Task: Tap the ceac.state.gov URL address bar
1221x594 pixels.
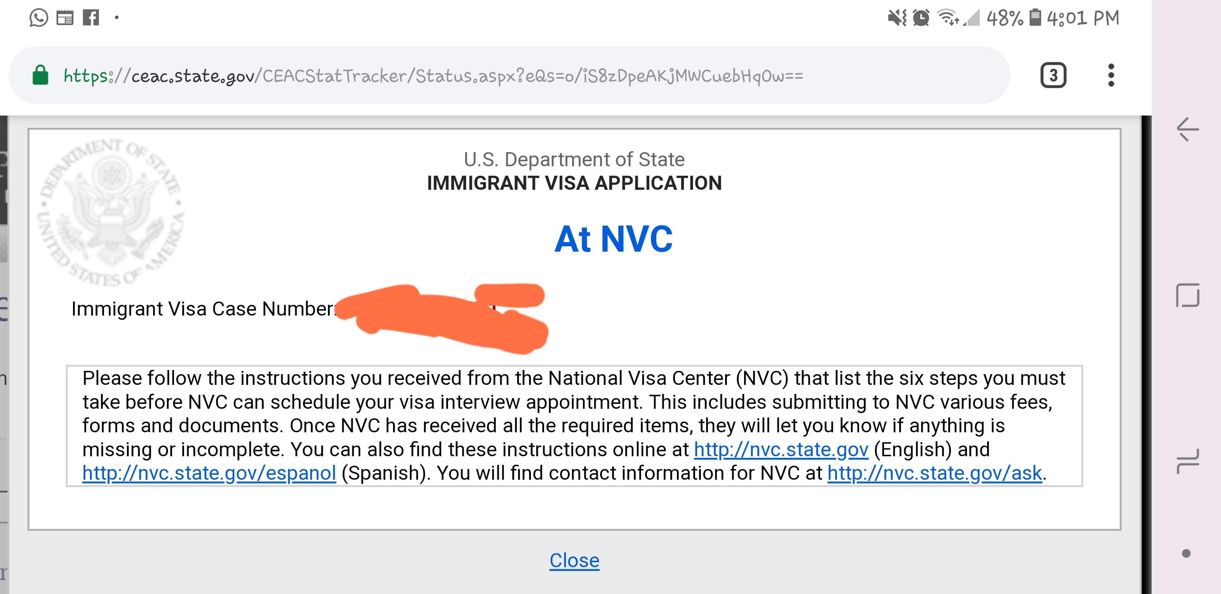Action: [x=509, y=75]
